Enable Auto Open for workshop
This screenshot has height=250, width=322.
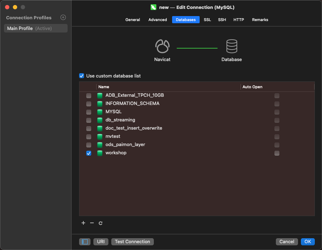(x=277, y=153)
